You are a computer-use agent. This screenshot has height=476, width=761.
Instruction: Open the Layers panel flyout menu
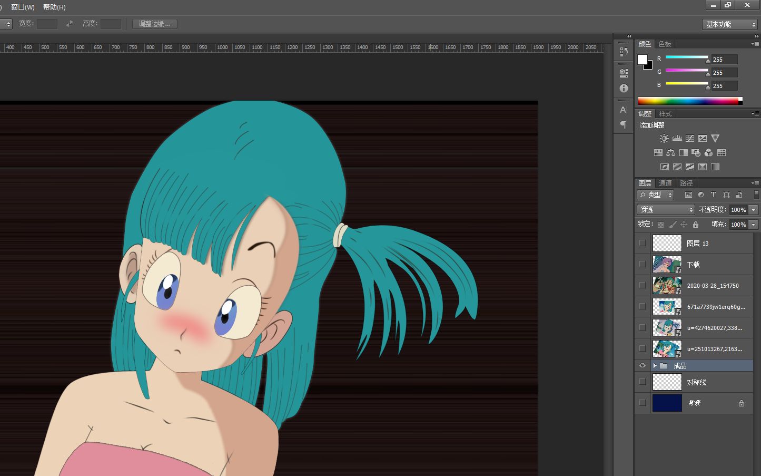755,183
